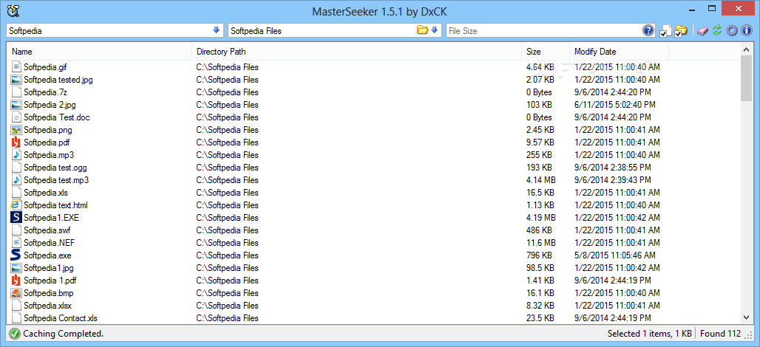The width and height of the screenshot is (760, 347).
Task: Select the Softpedia test.ogg file name
Action: point(55,168)
